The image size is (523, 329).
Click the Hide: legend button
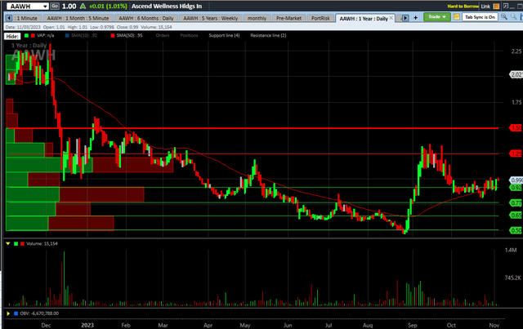coord(12,36)
